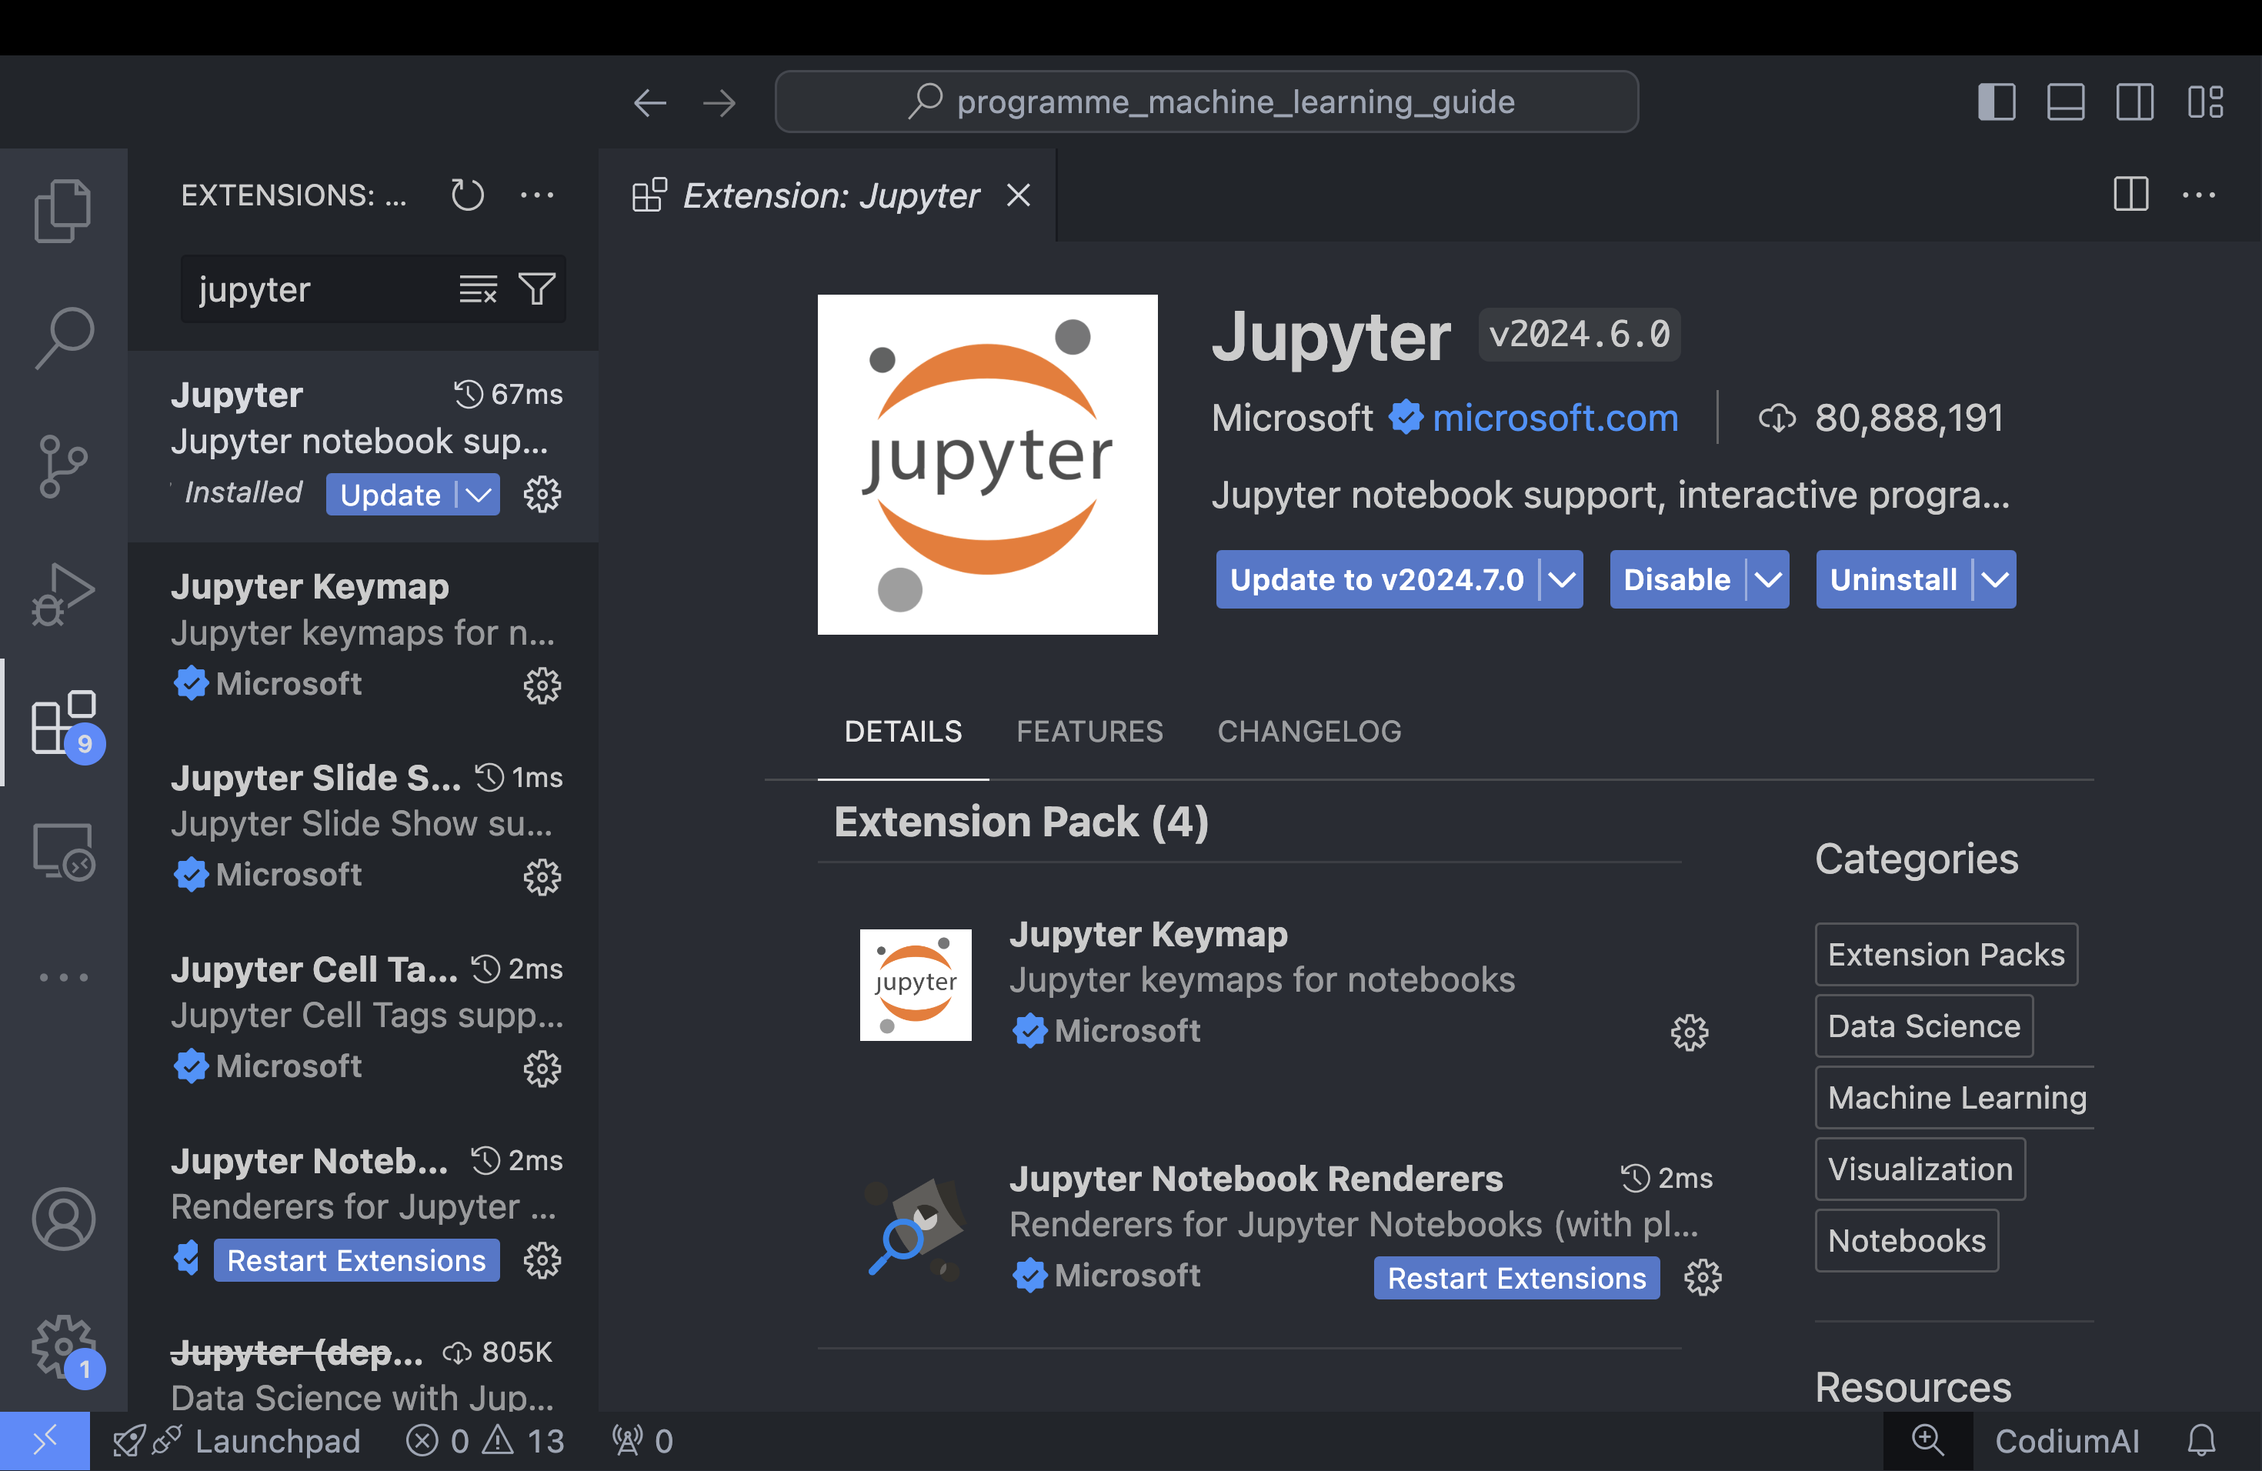Viewport: 2262px width, 1471px height.
Task: Open the Extensions view icon
Action: click(x=65, y=723)
